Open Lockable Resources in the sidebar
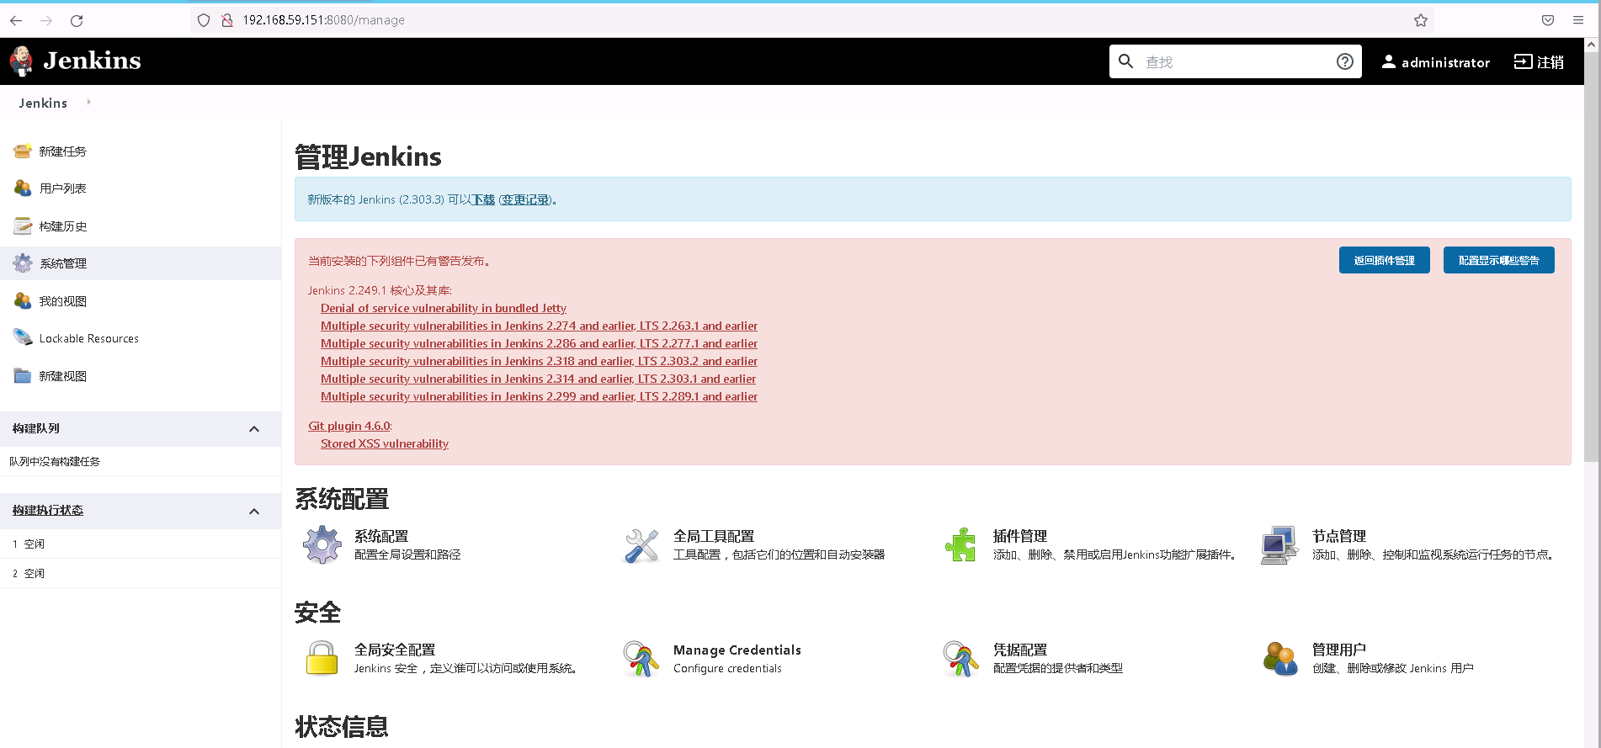Viewport: 1601px width, 748px height. (x=89, y=338)
